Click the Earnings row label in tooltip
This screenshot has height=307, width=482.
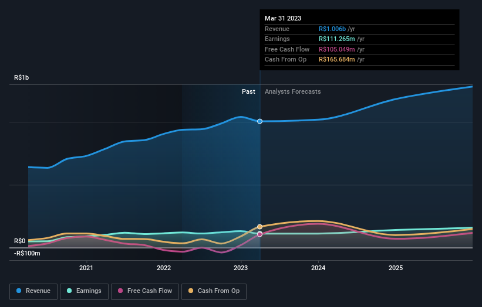click(277, 39)
